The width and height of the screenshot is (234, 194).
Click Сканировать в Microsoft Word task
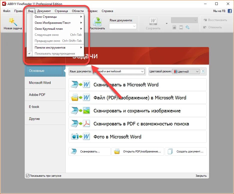137,85
